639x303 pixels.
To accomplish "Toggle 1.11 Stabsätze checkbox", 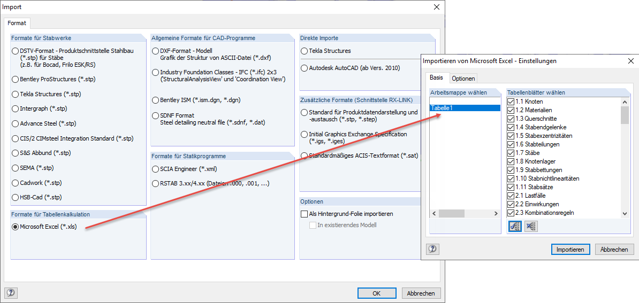I will [511, 187].
